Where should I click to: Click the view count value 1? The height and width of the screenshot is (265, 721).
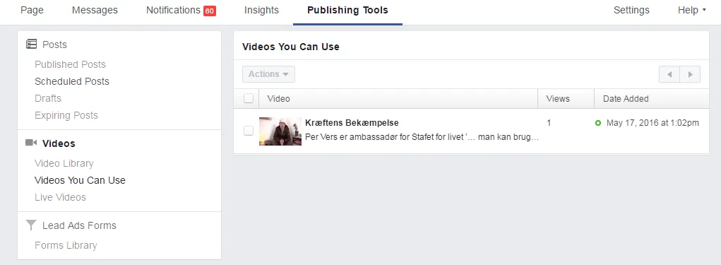coord(549,123)
